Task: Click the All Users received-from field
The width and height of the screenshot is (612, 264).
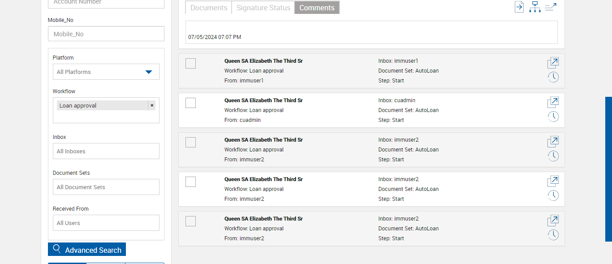Action: (x=106, y=223)
